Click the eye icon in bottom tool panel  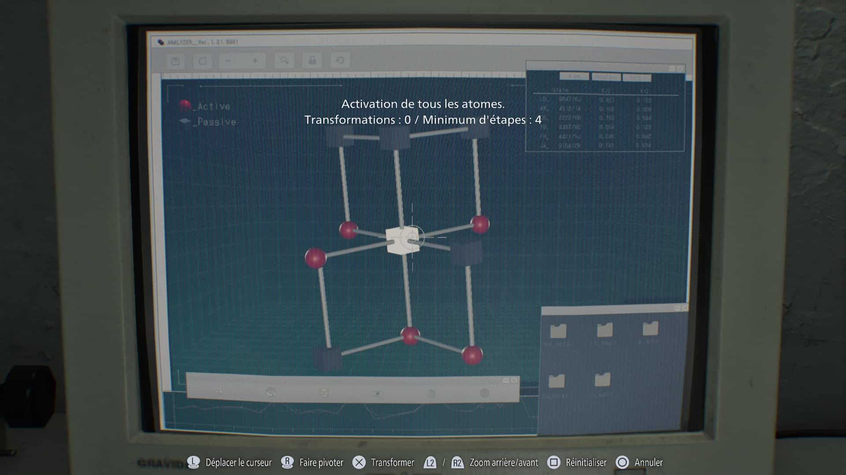[378, 393]
